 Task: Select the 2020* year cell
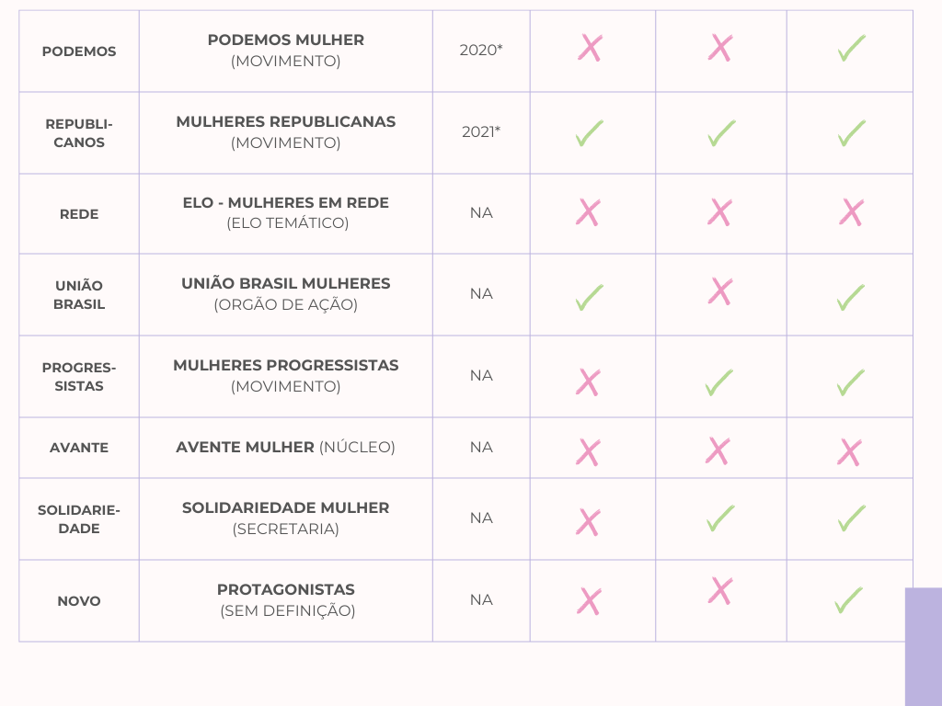(481, 51)
